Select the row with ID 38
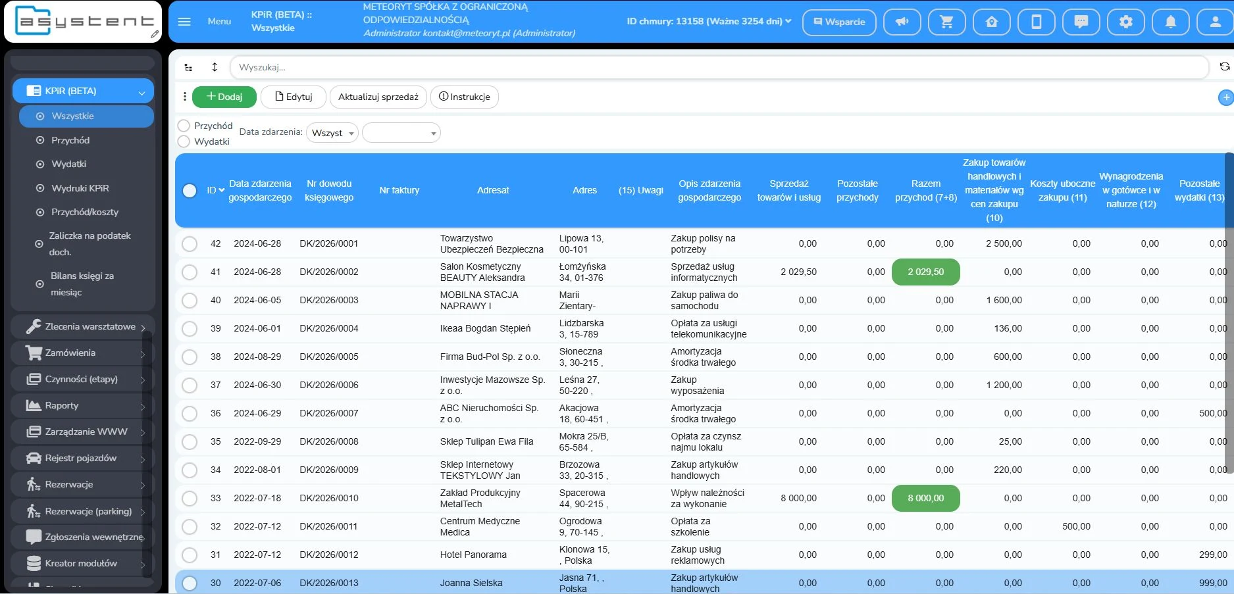This screenshot has width=1234, height=594. (190, 357)
